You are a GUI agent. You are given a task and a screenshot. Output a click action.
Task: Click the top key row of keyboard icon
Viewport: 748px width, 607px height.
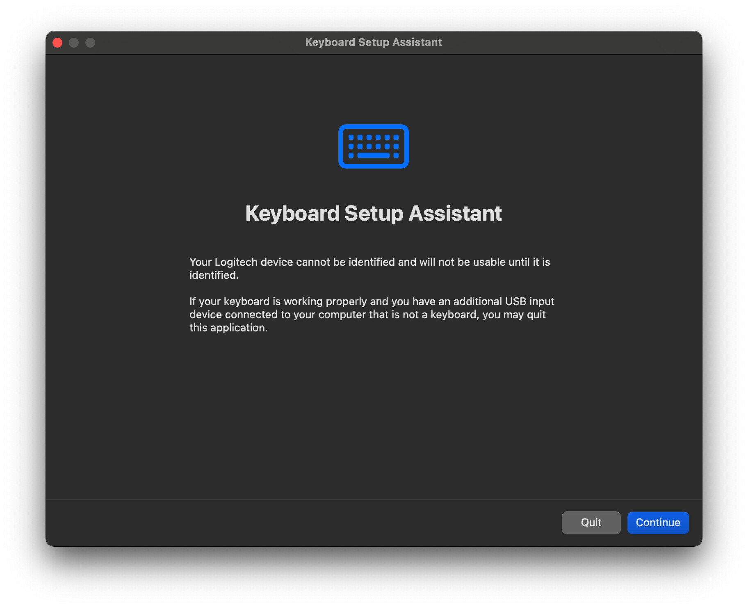point(373,137)
